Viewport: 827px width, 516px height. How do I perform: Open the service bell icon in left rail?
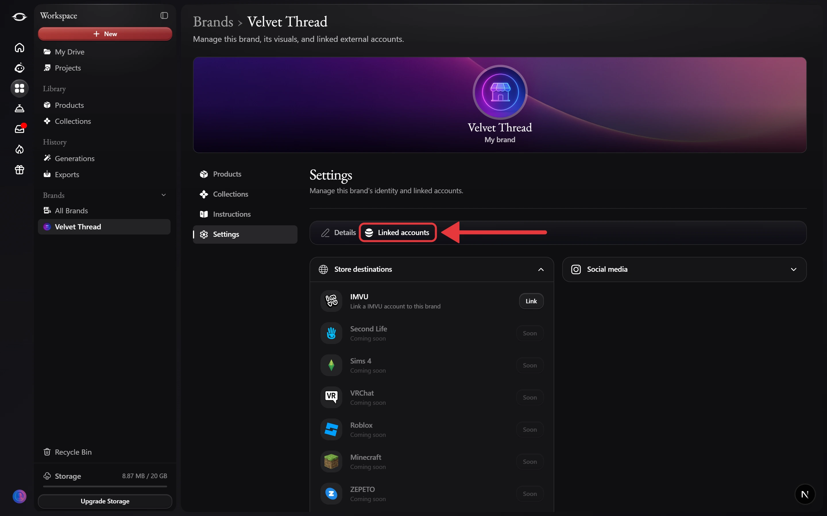[x=20, y=109]
